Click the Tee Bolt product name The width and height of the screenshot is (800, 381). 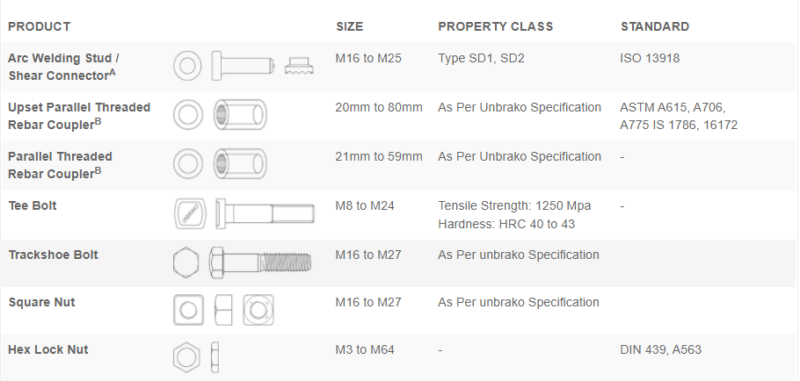coord(33,205)
